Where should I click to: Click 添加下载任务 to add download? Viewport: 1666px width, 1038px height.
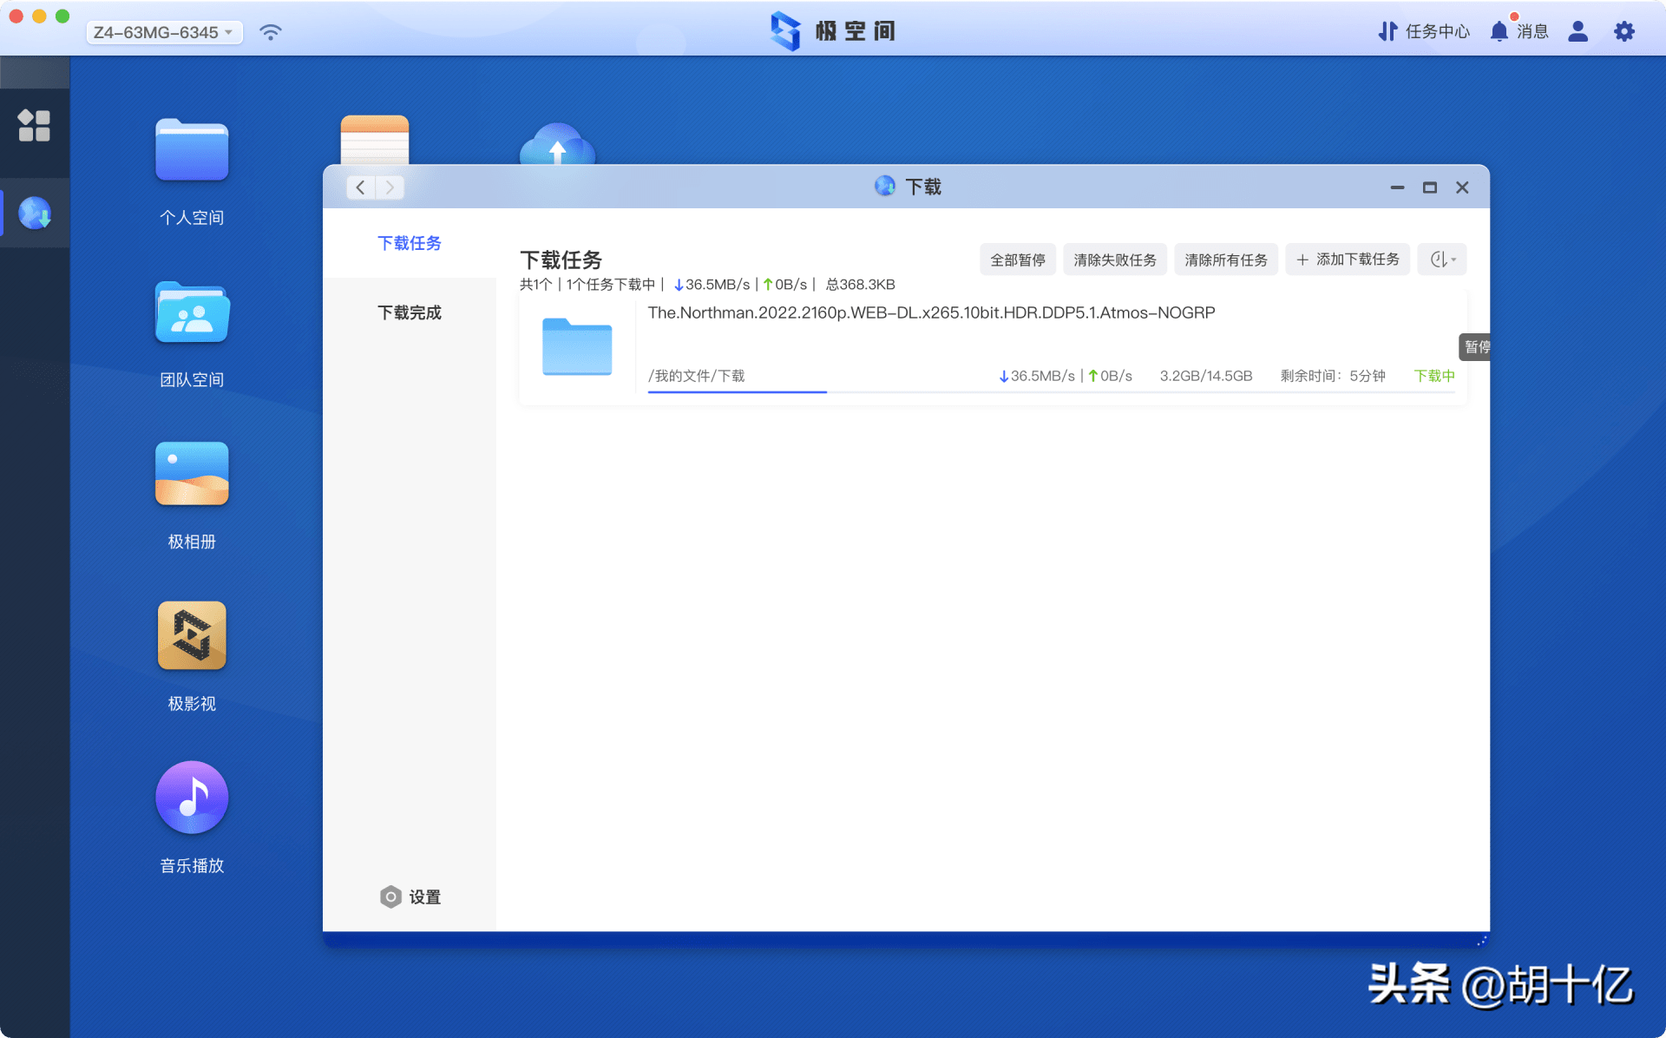(1348, 259)
